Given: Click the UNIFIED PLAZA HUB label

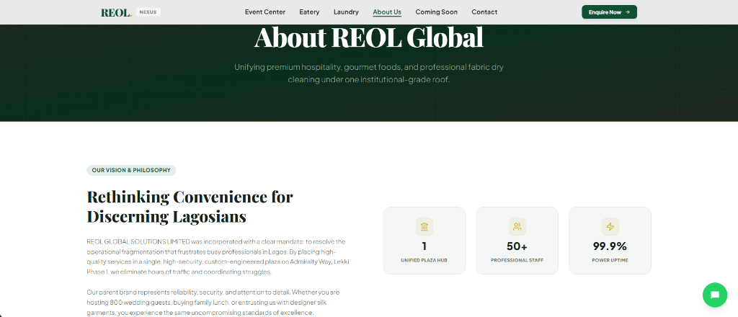Looking at the screenshot, I should coord(424,260).
